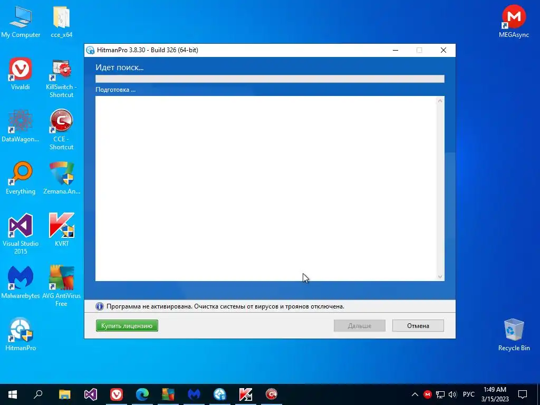Switch to HitmanPro in the taskbar
Image resolution: width=540 pixels, height=405 pixels.
(x=220, y=394)
